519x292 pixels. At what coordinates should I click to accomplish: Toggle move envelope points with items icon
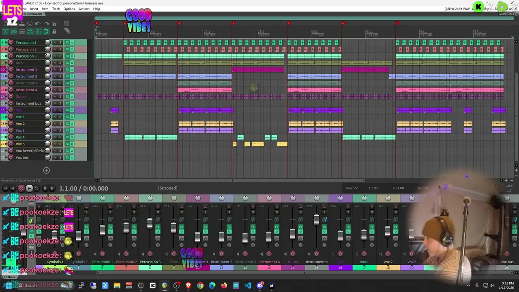click(30, 31)
